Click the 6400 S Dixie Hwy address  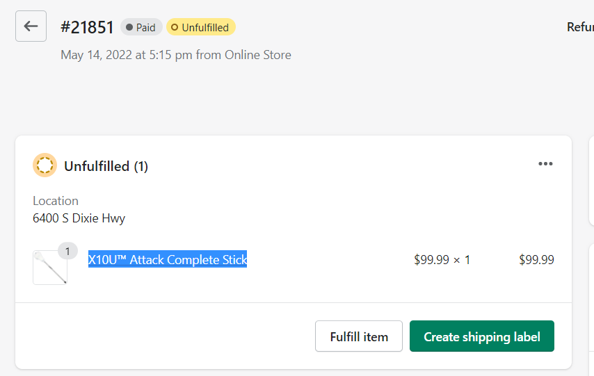(79, 218)
